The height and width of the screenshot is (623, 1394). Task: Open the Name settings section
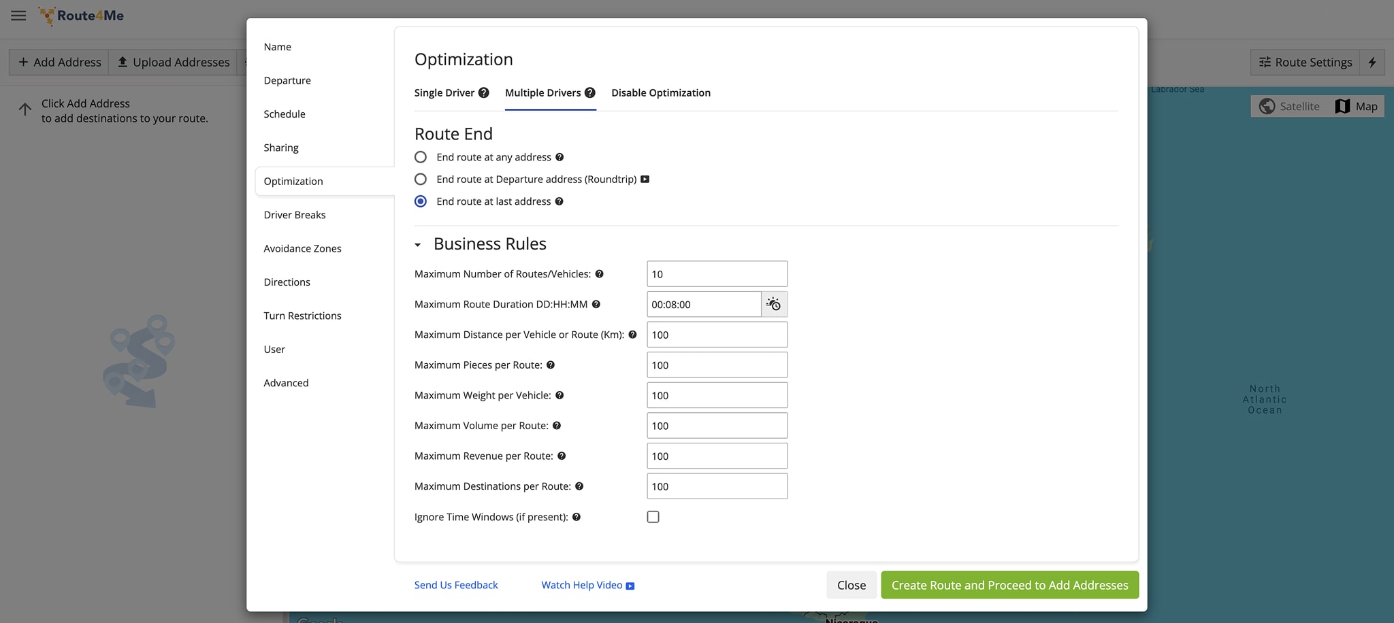[x=278, y=47]
